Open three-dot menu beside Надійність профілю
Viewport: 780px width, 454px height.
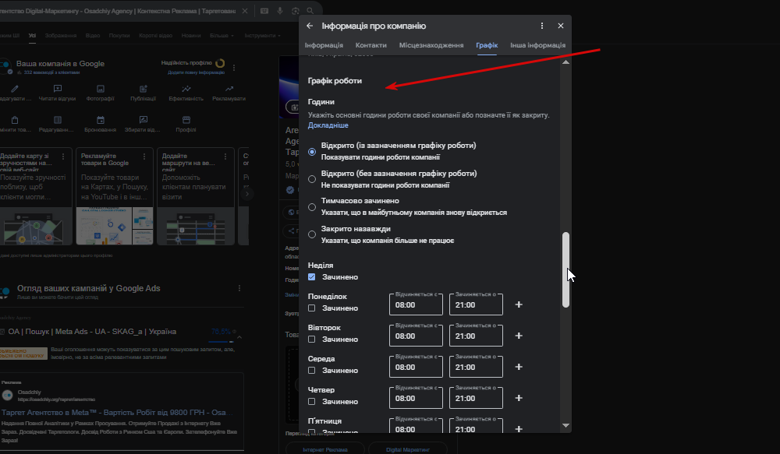[x=234, y=68]
